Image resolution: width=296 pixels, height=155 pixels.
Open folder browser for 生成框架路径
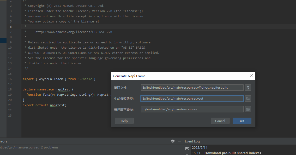248,99
